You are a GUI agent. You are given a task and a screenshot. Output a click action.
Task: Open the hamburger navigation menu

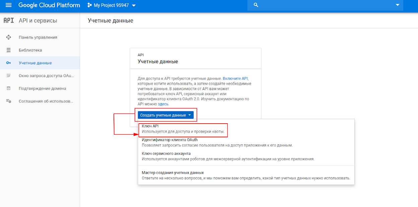click(x=8, y=5)
